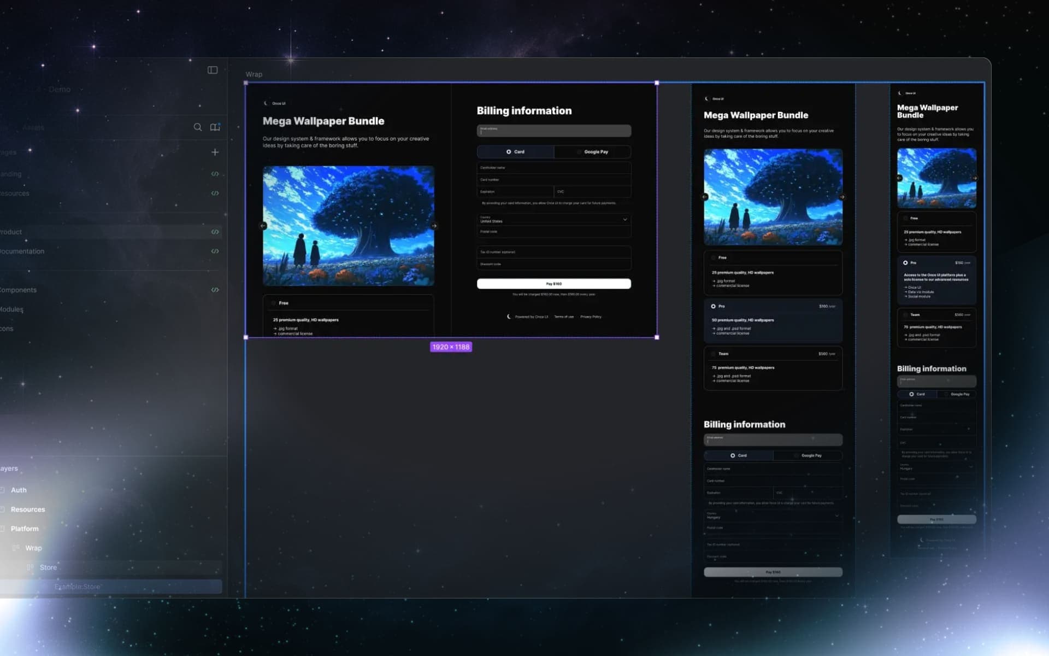Select Card option in middle frame billing

[x=739, y=455]
